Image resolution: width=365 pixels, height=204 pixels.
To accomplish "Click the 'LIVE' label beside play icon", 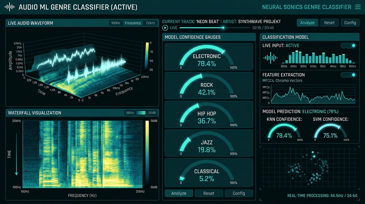I will pyautogui.click(x=174, y=28).
